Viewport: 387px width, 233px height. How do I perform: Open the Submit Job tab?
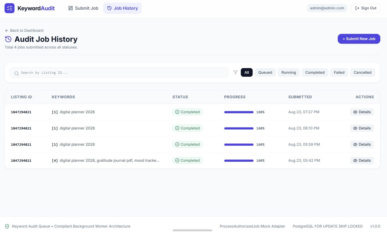83,8
